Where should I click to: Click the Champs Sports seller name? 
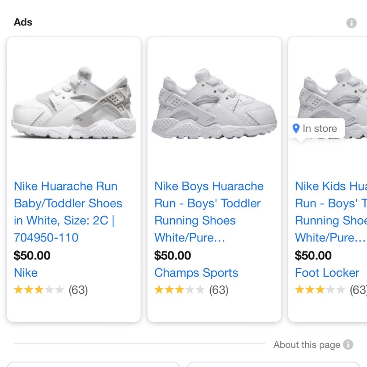[196, 273]
